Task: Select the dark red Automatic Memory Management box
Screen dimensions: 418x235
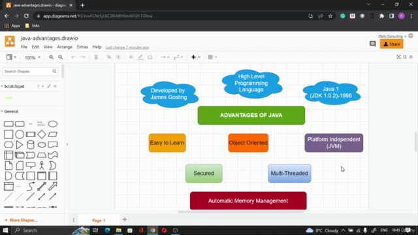Action: pyautogui.click(x=248, y=200)
